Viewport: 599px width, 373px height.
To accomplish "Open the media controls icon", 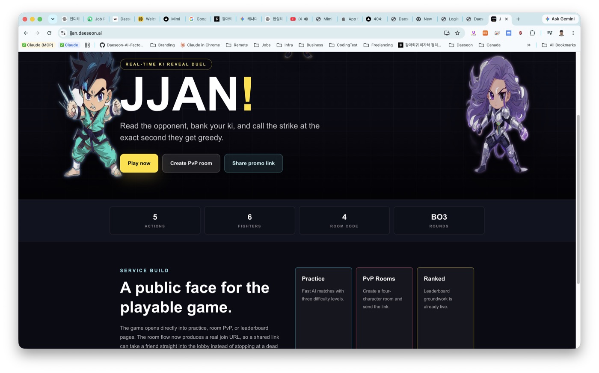I will click(x=550, y=33).
